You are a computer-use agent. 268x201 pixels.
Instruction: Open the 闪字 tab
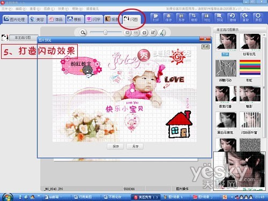tap(94, 19)
